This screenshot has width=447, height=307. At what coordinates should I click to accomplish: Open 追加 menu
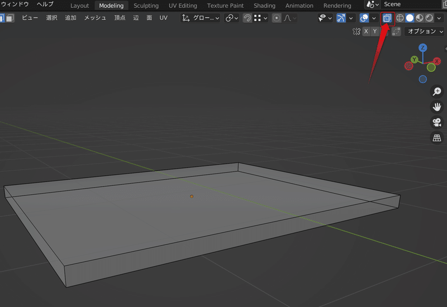(x=70, y=18)
